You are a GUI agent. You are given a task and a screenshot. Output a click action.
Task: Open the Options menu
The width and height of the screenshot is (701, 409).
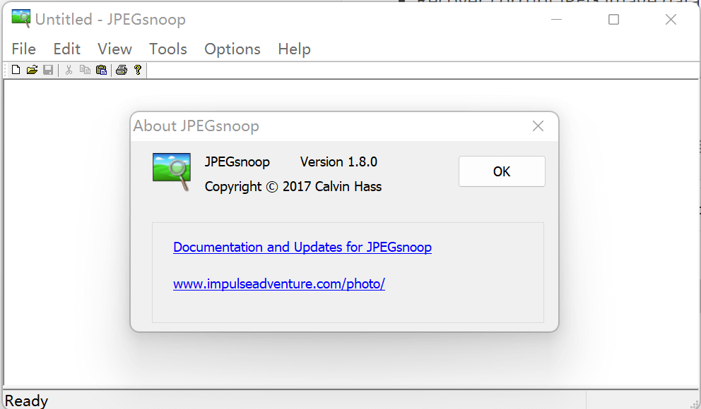click(232, 49)
